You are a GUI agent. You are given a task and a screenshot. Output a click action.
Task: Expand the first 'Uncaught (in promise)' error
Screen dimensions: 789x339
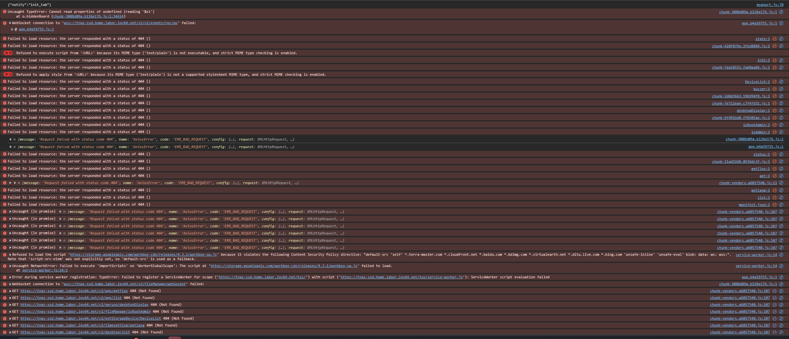pos(10,212)
